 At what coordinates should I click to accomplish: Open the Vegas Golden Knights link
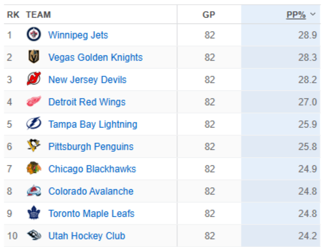point(96,57)
